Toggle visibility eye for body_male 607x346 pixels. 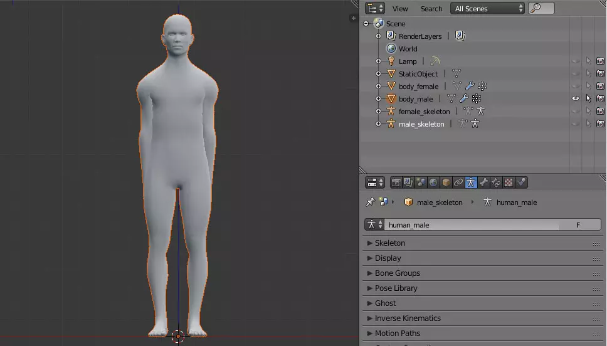pos(575,98)
